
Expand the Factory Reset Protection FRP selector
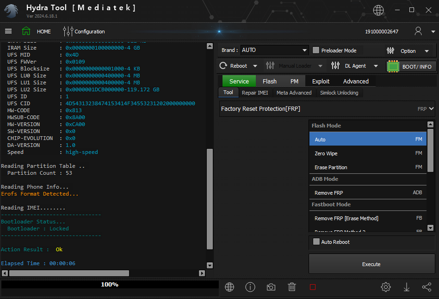point(431,108)
